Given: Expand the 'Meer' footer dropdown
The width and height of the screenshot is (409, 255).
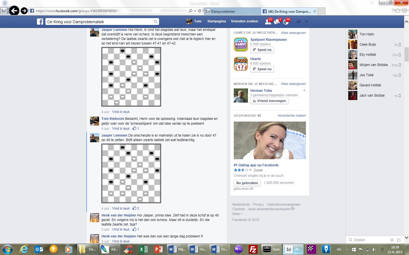Looking at the screenshot, I should pos(237,214).
